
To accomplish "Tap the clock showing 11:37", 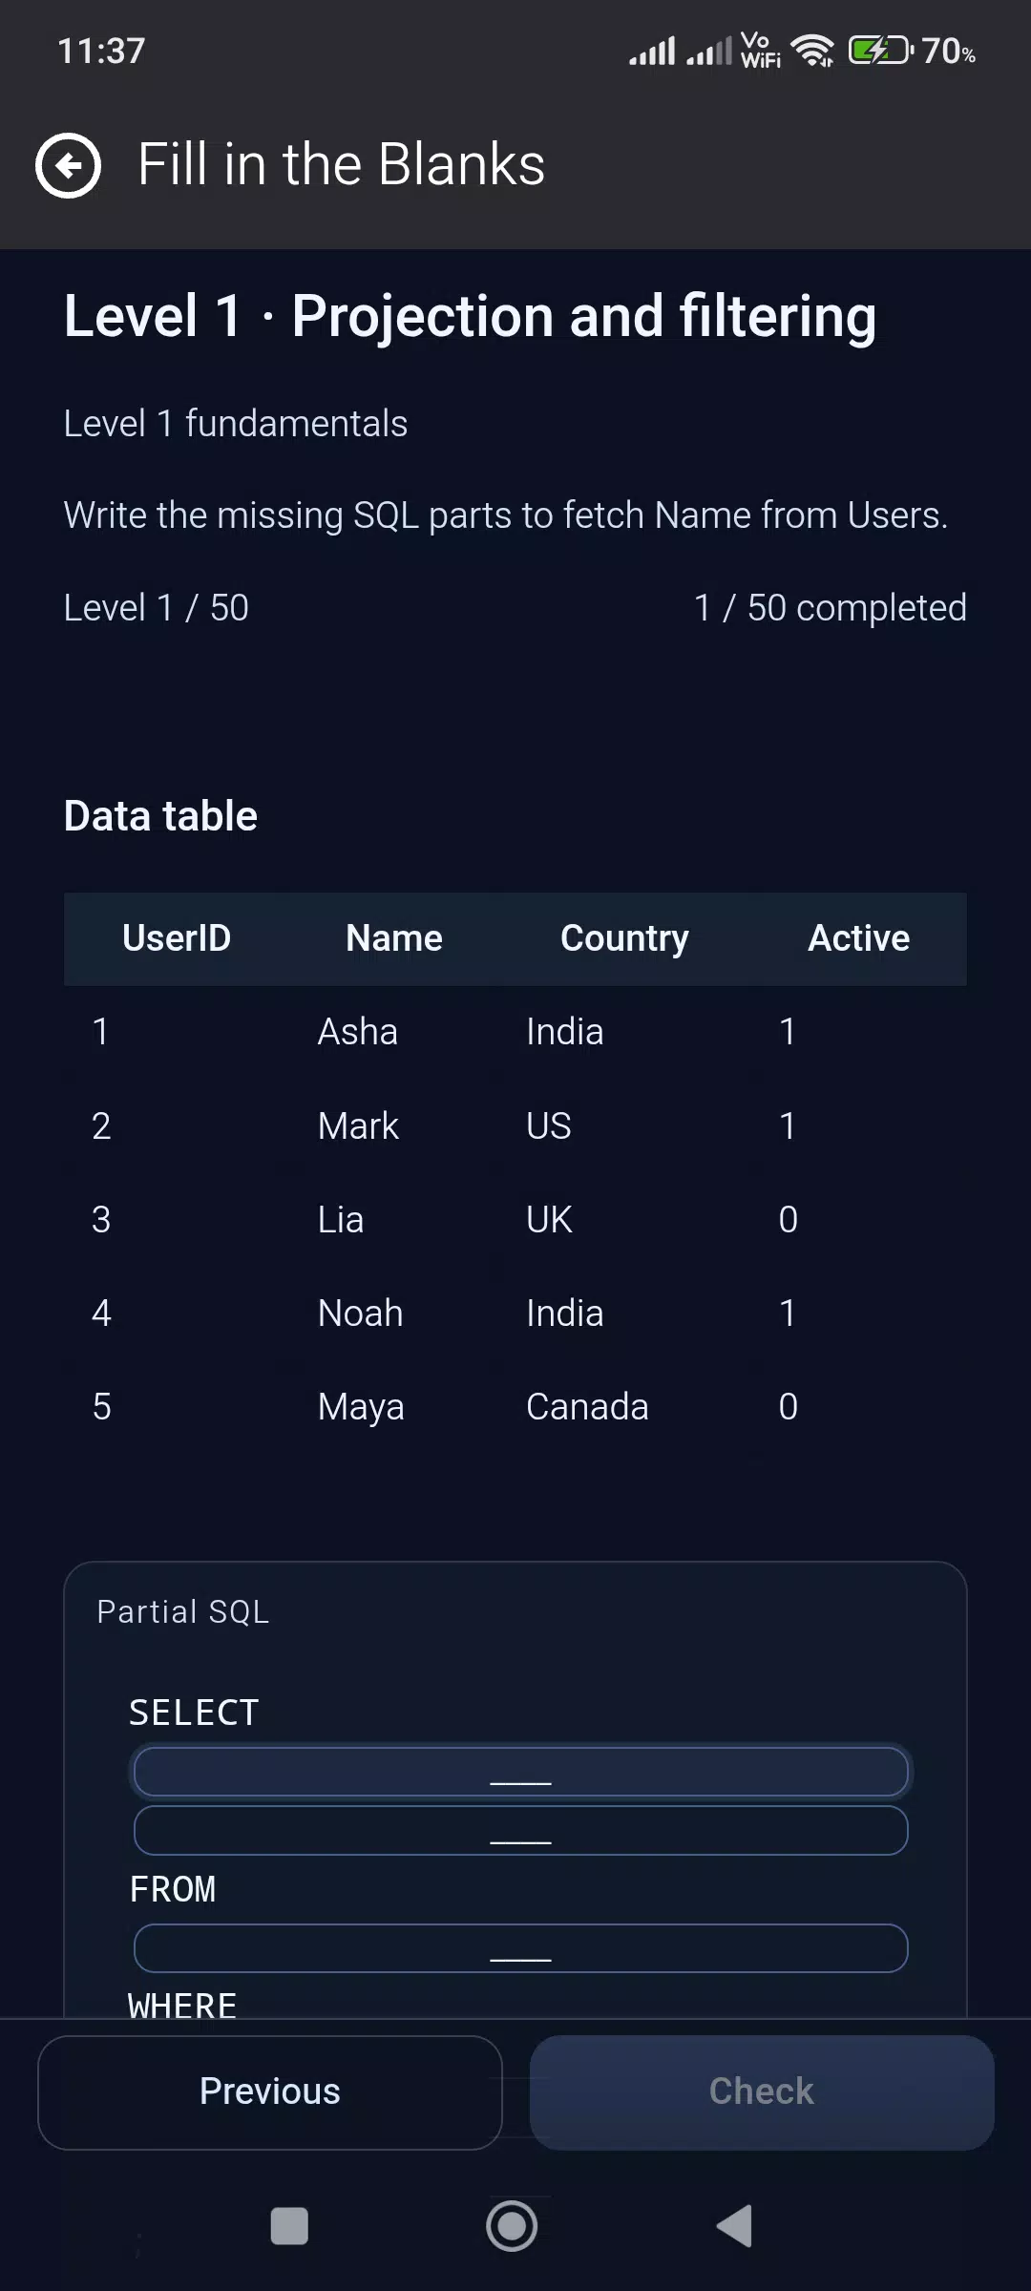I will [x=101, y=51].
